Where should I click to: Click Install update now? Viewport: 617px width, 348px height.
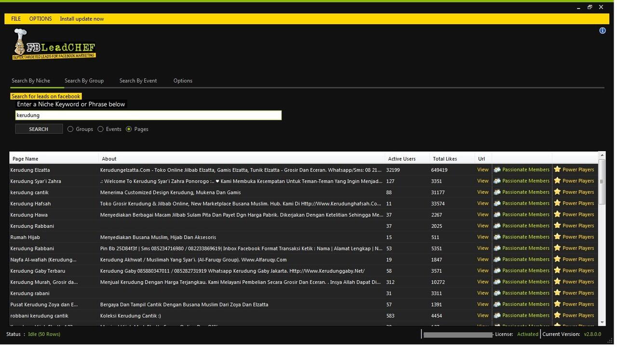point(82,19)
